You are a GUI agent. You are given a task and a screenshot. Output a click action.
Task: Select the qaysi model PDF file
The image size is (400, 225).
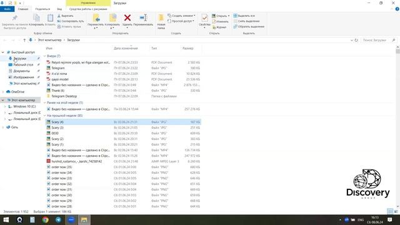[60, 79]
